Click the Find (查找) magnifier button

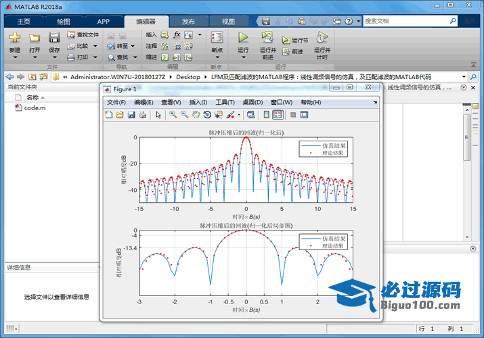tap(118, 57)
